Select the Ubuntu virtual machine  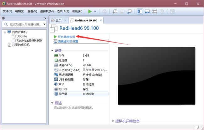coord(22,36)
